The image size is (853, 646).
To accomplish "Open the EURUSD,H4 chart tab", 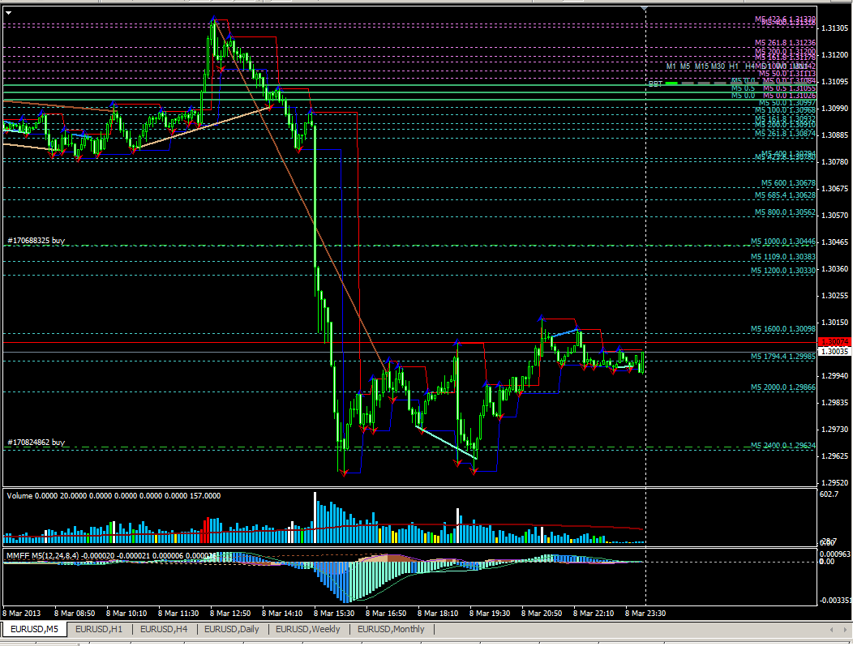I will [x=163, y=629].
